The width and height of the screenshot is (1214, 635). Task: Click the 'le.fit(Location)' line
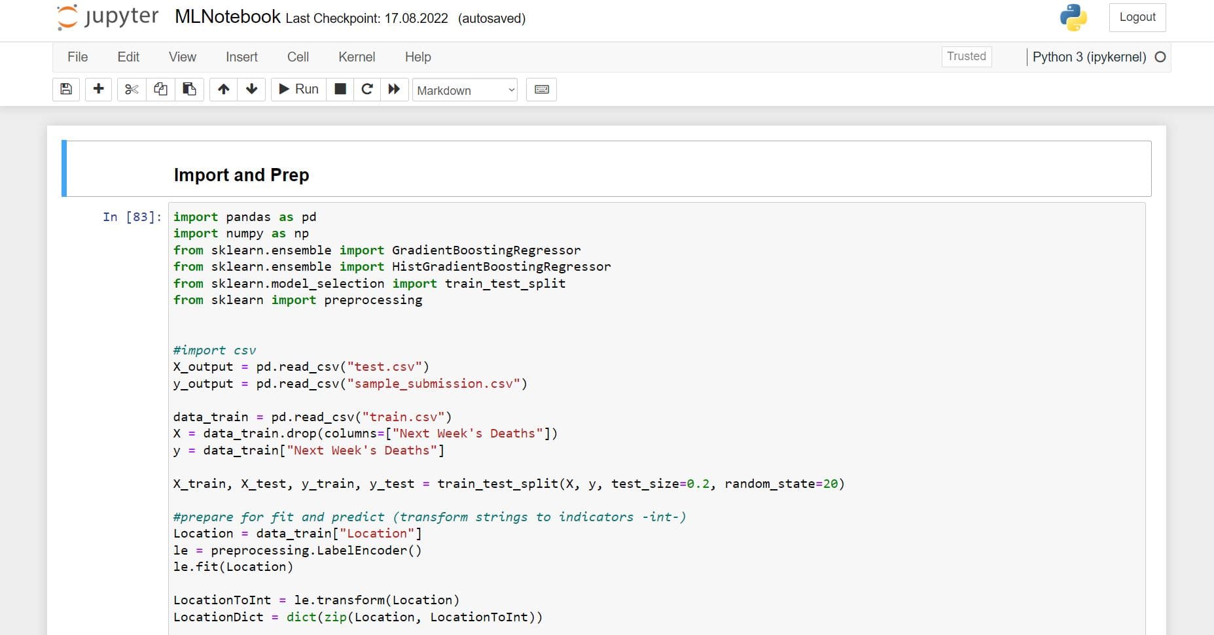pyautogui.click(x=233, y=567)
